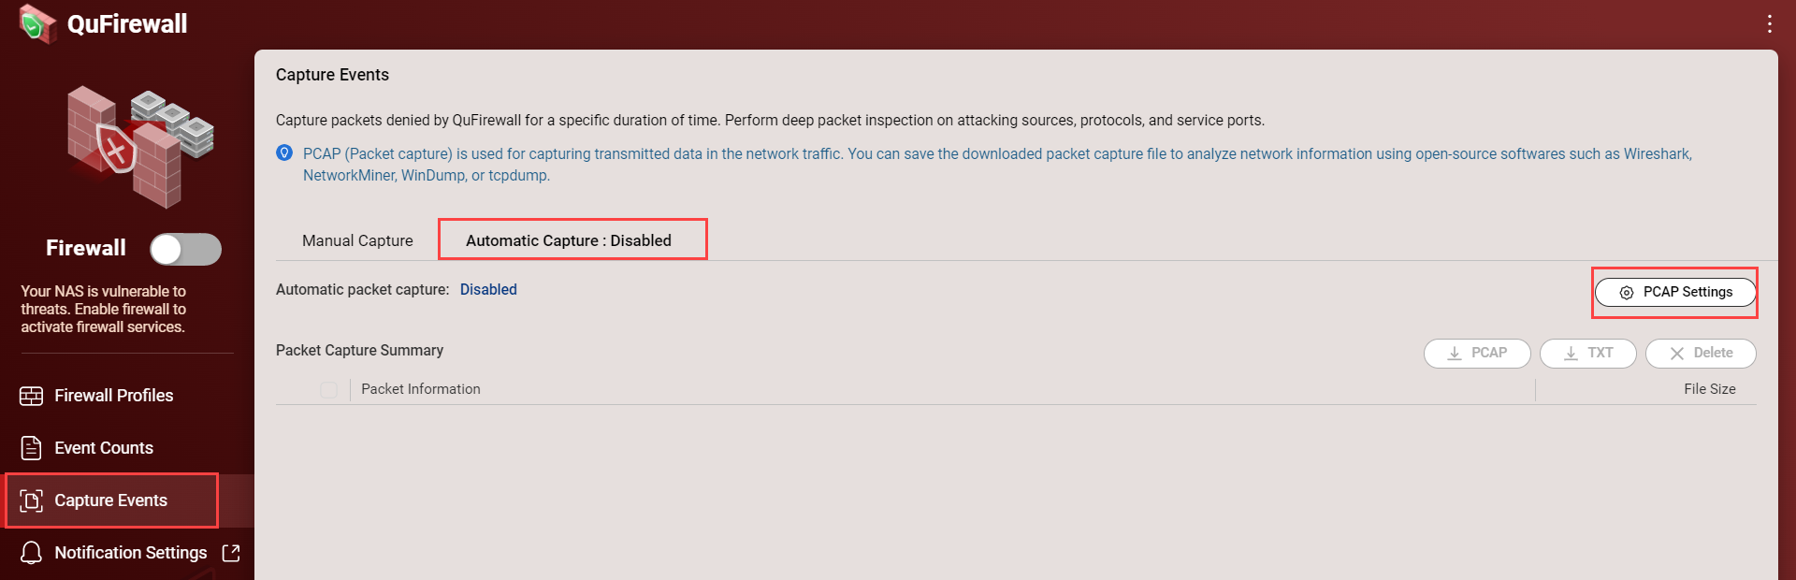
Task: Switch to the Manual Capture tab
Action: [357, 240]
